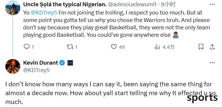Open Kevin Durant's profile by name

pos(41,63)
